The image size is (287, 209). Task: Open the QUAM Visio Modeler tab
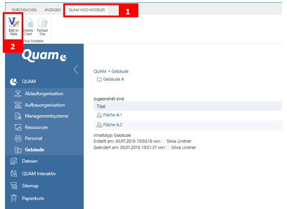click(x=87, y=10)
